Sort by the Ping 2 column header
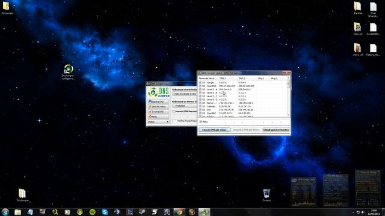This screenshot has height=216, width=385. (x=276, y=79)
